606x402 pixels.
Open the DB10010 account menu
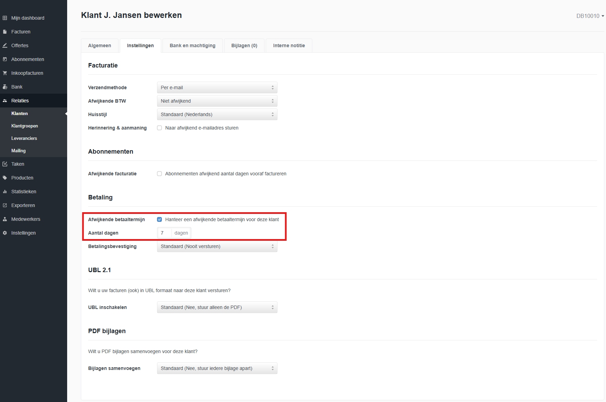[x=590, y=16]
